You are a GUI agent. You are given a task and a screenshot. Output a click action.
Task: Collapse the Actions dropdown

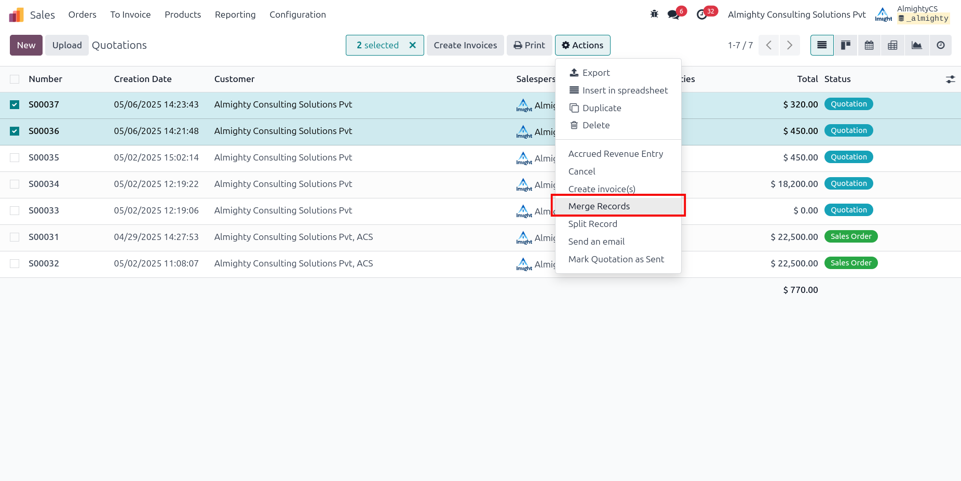click(x=583, y=45)
